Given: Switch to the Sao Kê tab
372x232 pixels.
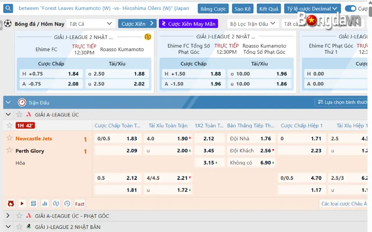Looking at the screenshot, I should click(x=242, y=8).
